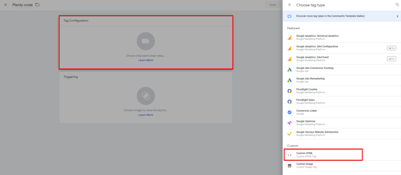Click the Conversion Linker blue icon
401x175 pixels.
(x=289, y=112)
